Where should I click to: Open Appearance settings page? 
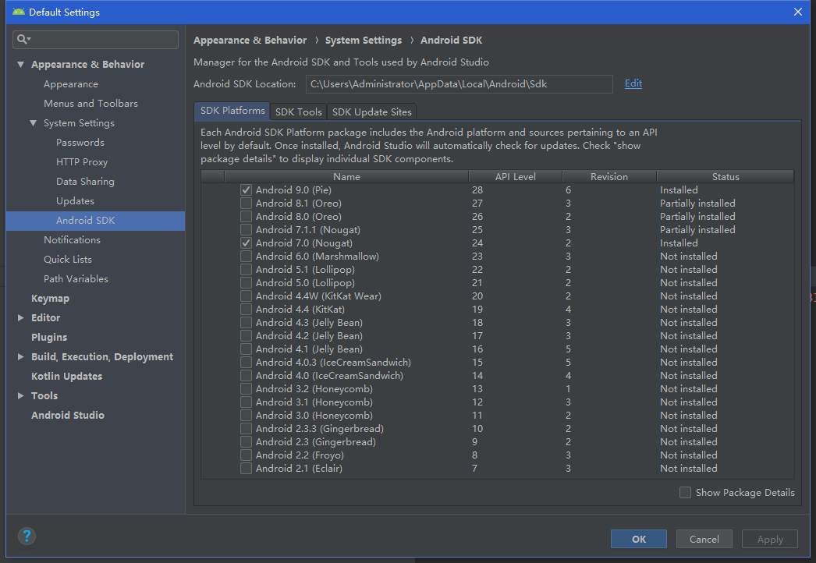point(71,83)
